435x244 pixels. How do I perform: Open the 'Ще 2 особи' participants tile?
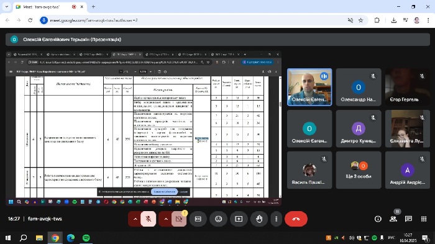[359, 170]
